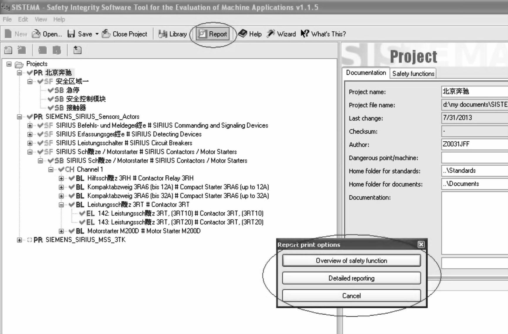Click the Close Project toolbar button
508x334 pixels.
[124, 34]
